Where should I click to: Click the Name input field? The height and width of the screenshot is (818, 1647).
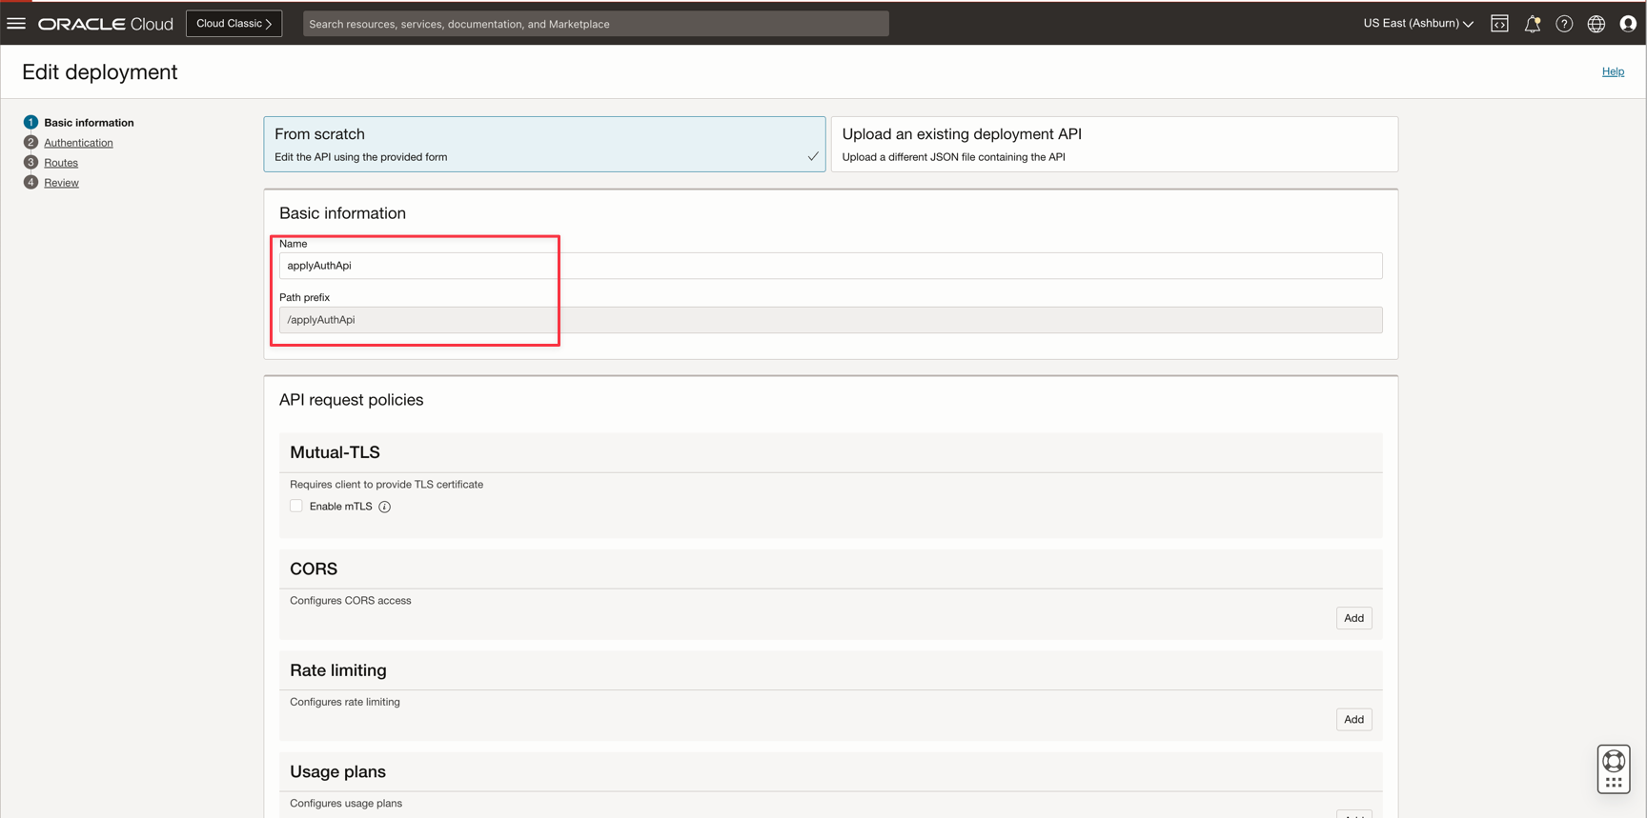pyautogui.click(x=829, y=266)
